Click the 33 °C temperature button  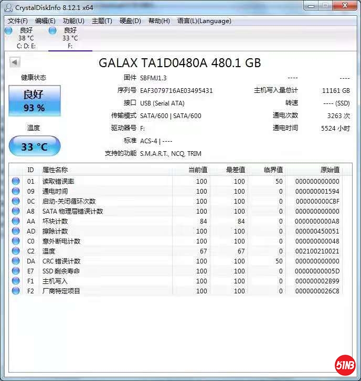click(35, 146)
